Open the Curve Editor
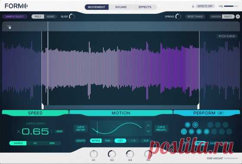The image size is (242, 164). coord(80,129)
